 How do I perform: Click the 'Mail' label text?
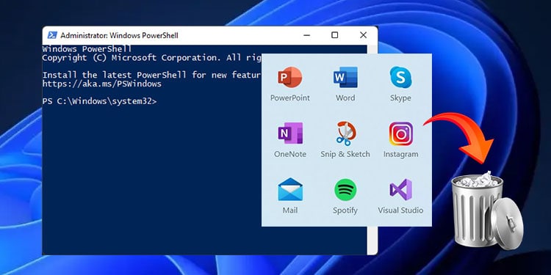click(290, 210)
